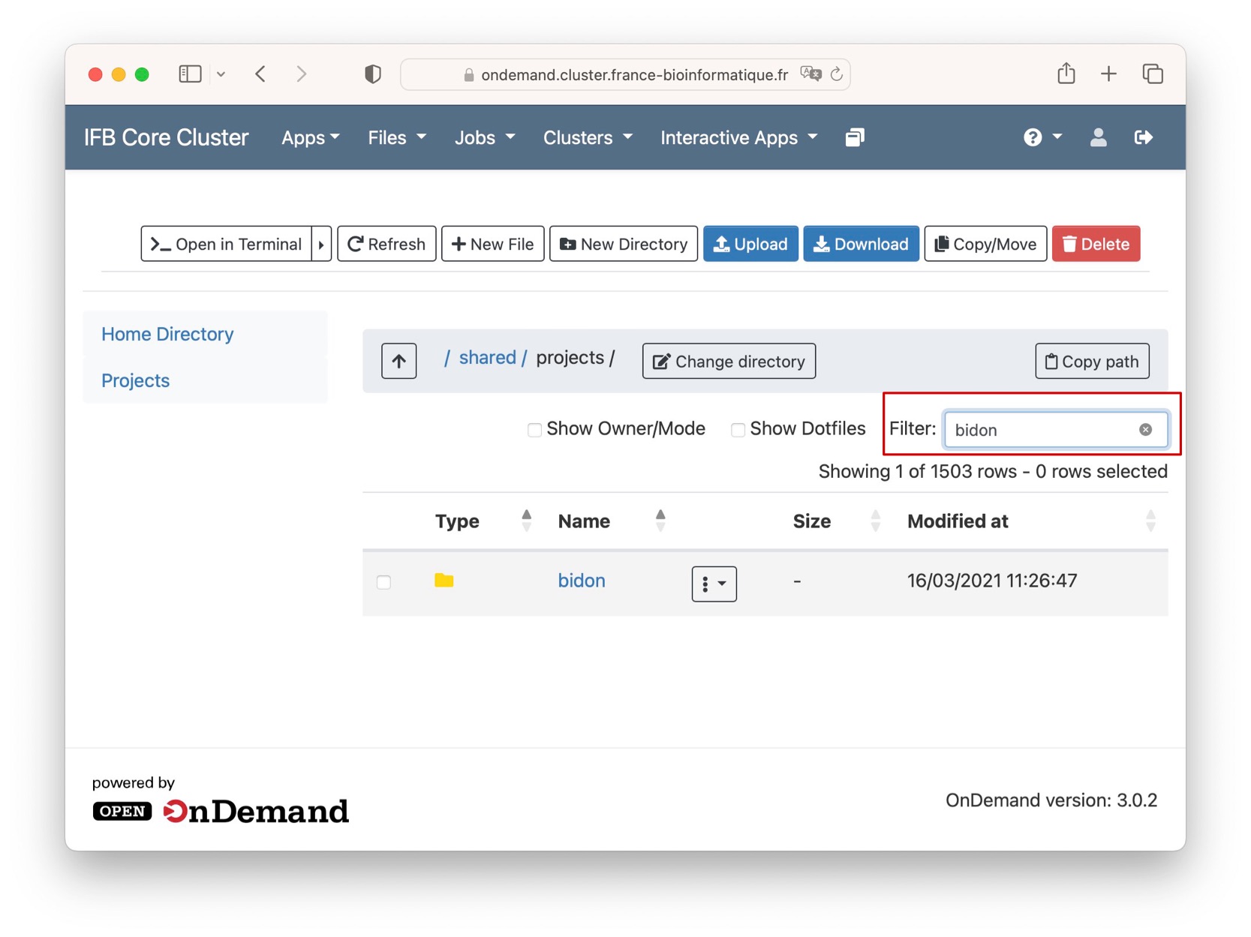The width and height of the screenshot is (1251, 937).
Task: Expand the terminal options arrow
Action: point(321,244)
